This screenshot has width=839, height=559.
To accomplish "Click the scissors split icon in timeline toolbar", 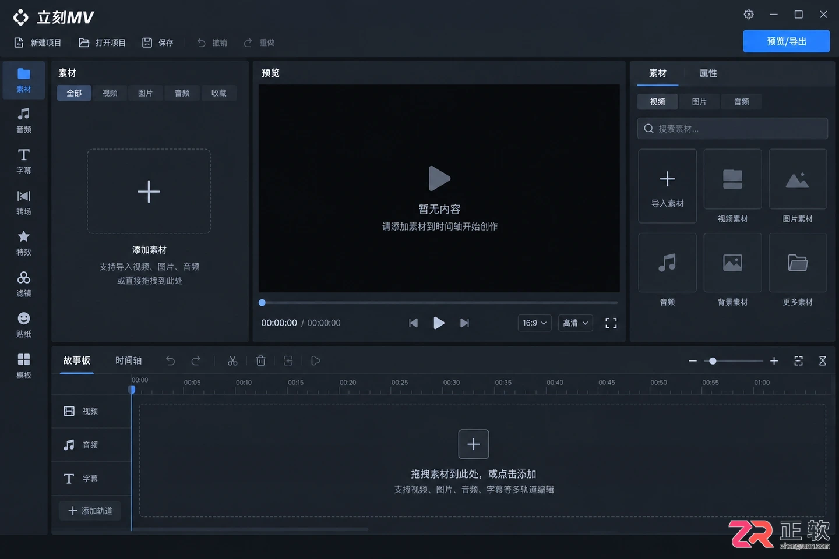I will 232,361.
